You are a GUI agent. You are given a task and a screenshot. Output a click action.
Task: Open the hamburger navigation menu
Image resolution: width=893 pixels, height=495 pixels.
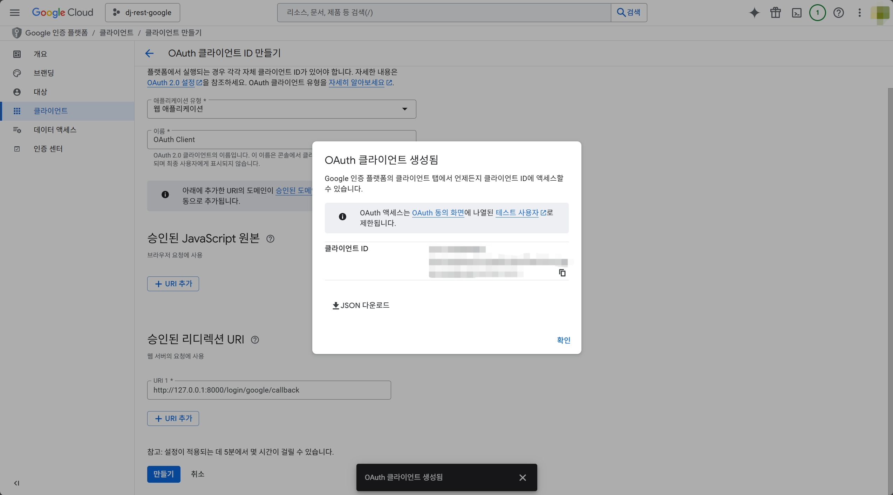click(14, 13)
